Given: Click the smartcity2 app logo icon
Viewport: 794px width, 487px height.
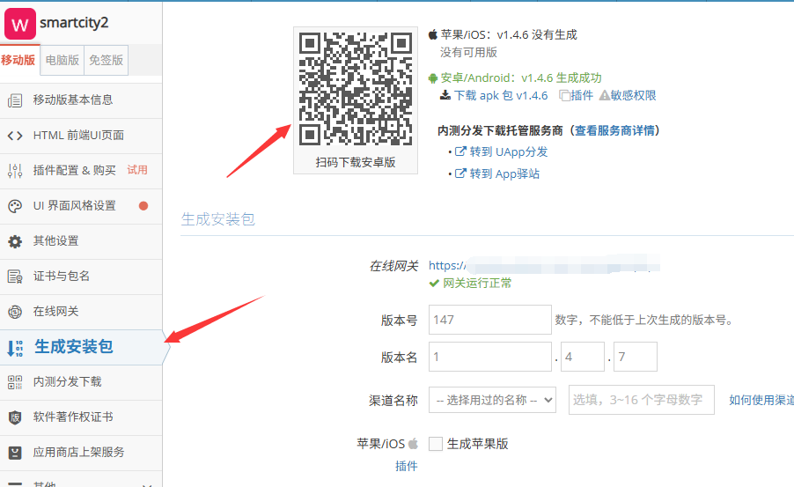Looking at the screenshot, I should click(19, 23).
